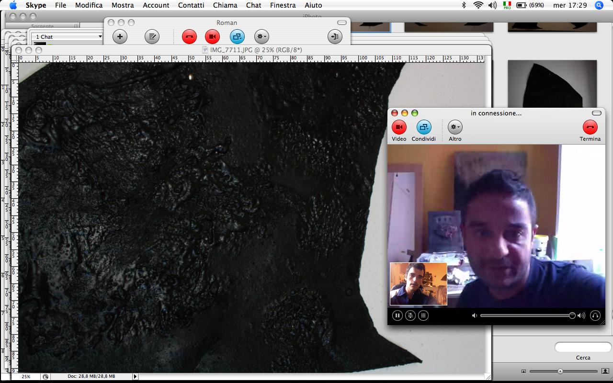Open the gear dropdown in Roman window

click(261, 36)
